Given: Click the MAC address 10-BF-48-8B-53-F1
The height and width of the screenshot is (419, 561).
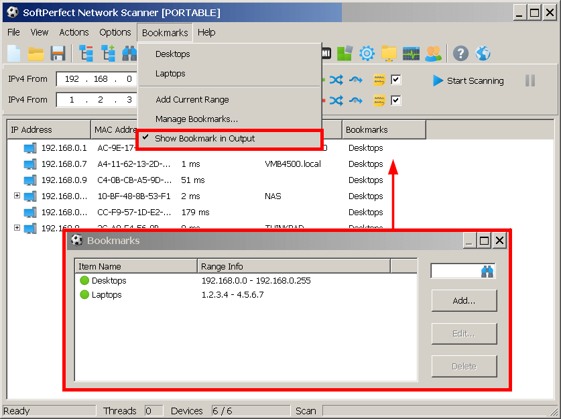Looking at the screenshot, I should tap(134, 196).
